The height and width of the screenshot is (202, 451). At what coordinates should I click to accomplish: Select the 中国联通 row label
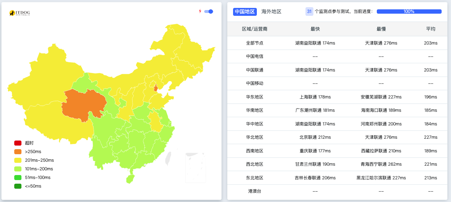pos(255,70)
